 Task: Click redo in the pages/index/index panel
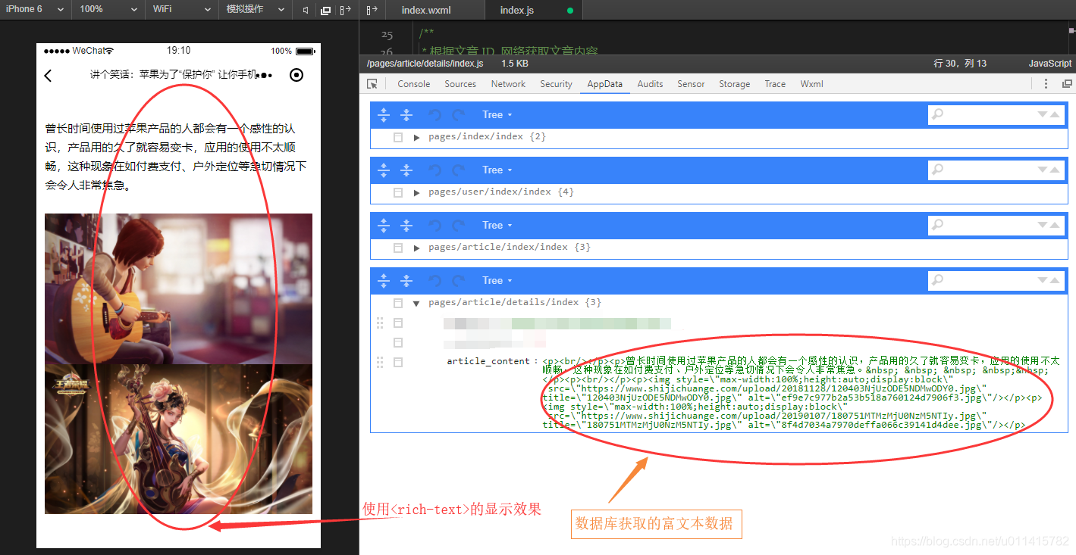point(458,115)
